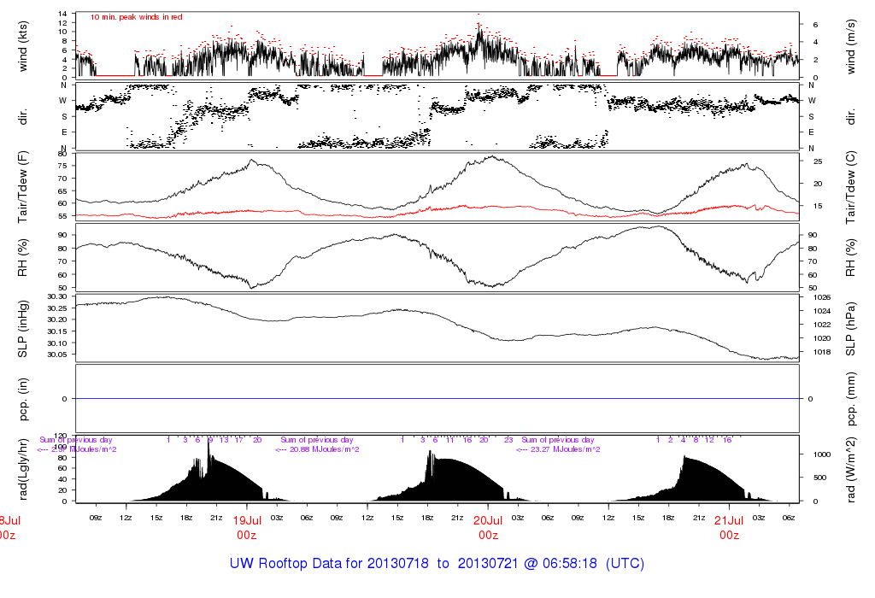Click the 'Tair/Tdew (C)' right axis label

(850, 187)
